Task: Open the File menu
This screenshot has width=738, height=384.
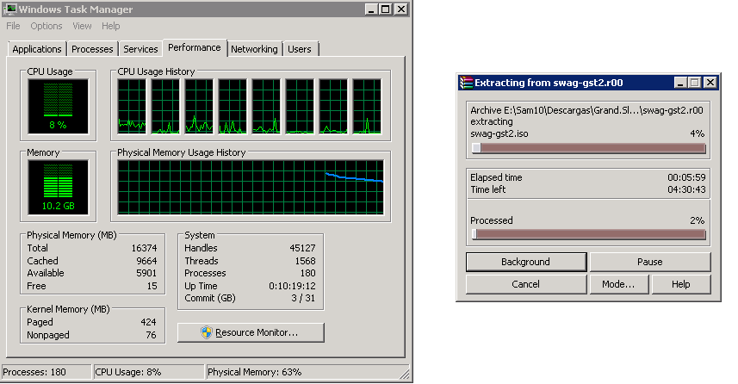Action: coord(13,26)
